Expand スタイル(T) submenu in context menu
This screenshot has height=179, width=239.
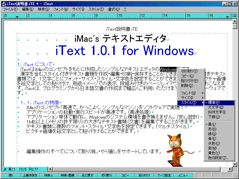[191, 103]
